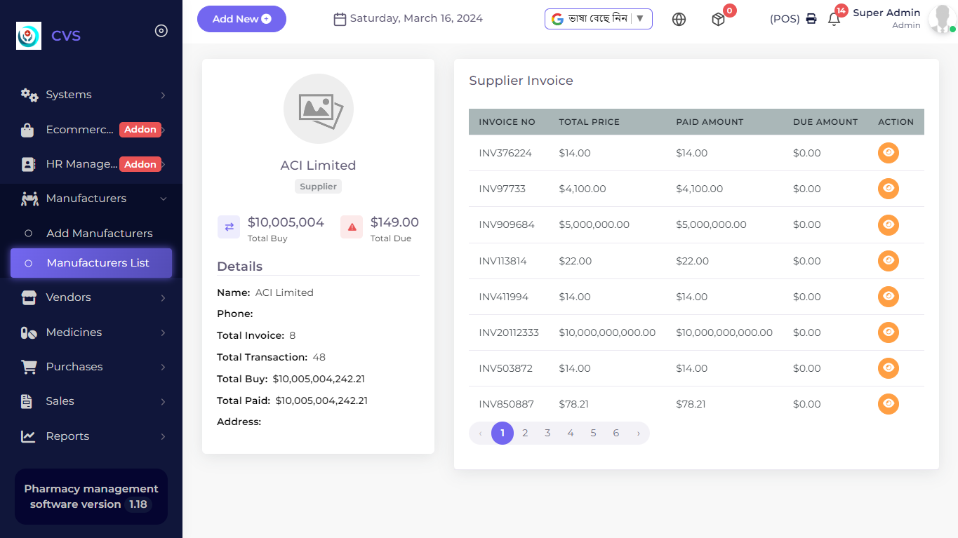Screen dimensions: 958x538
Task: Click the Add New button
Action: coord(241,19)
